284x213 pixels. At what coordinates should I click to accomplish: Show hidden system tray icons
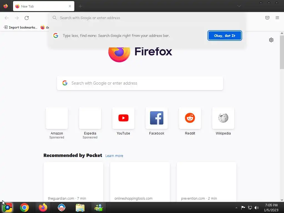click(236, 208)
